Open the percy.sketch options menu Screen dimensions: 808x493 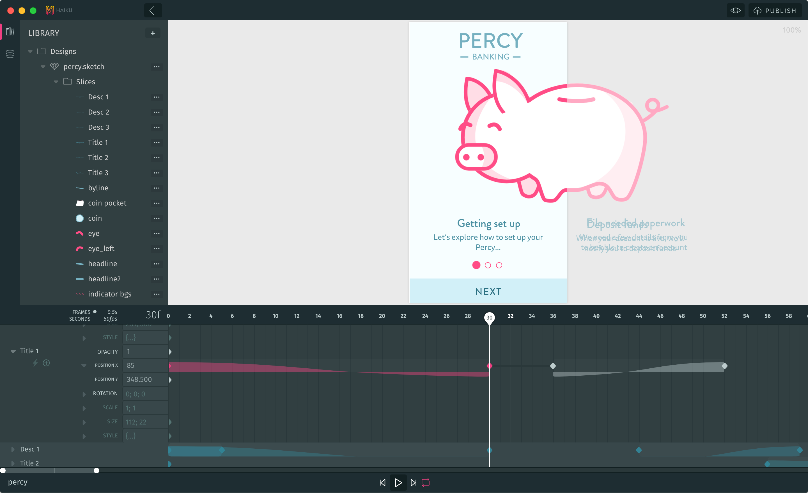tap(157, 67)
